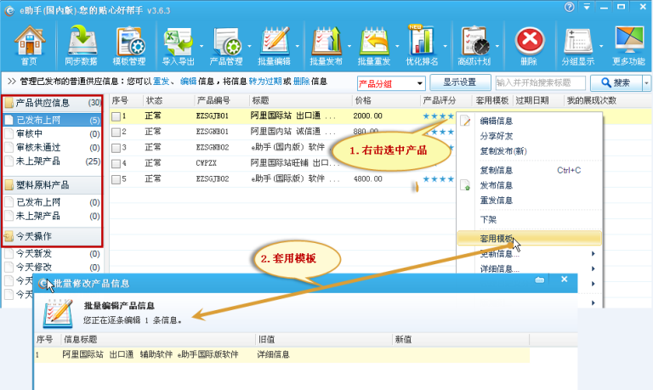Expand the 详细信息... submenu arrow
The height and width of the screenshot is (390, 653).
click(x=593, y=268)
